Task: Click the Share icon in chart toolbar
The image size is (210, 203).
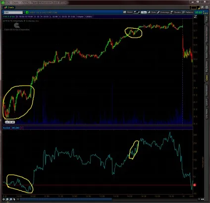Action: point(124,12)
